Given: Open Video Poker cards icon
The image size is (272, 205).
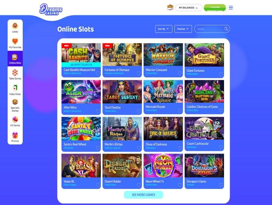Looking at the screenshot, I should (15, 88).
